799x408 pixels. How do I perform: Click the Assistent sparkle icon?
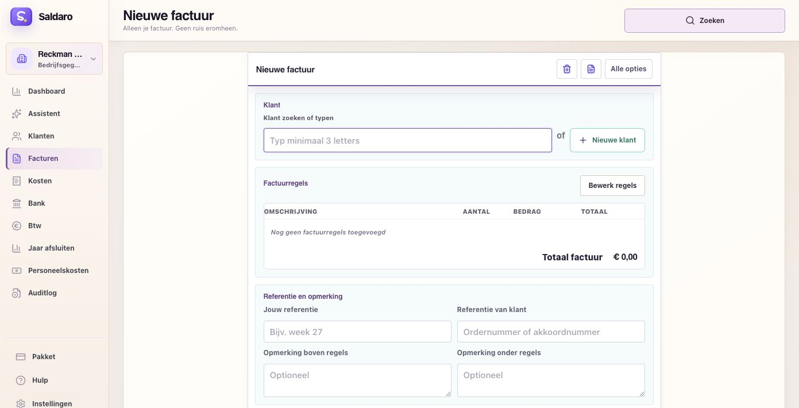coord(17,114)
